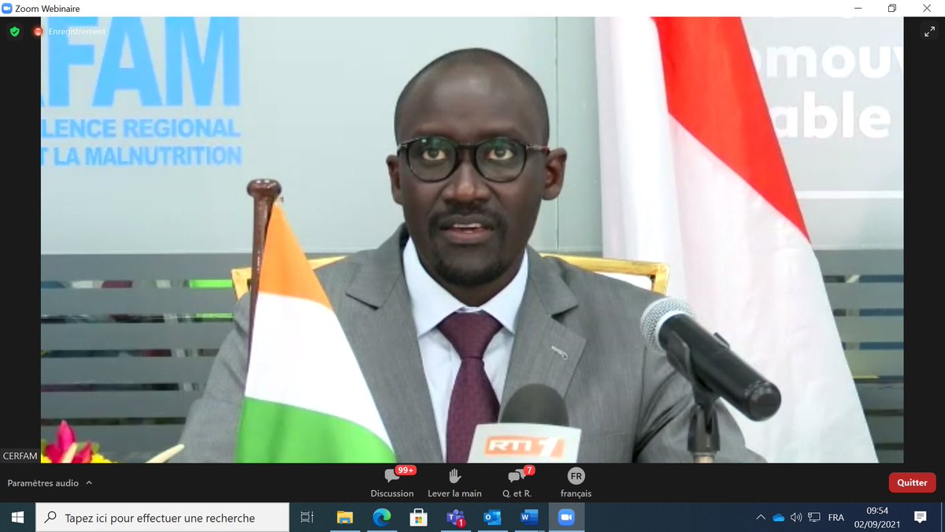The width and height of the screenshot is (945, 532).
Task: Close the Zoom Webinaire window
Action: (x=928, y=9)
